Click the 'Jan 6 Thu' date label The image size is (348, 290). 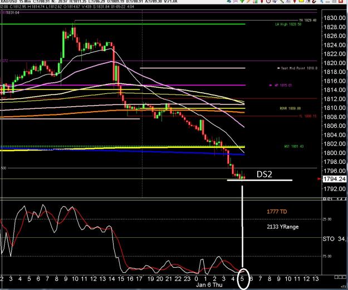pos(209,284)
